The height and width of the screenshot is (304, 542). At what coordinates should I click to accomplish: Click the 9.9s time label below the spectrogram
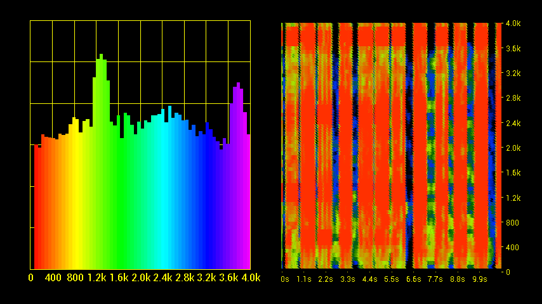[479, 279]
